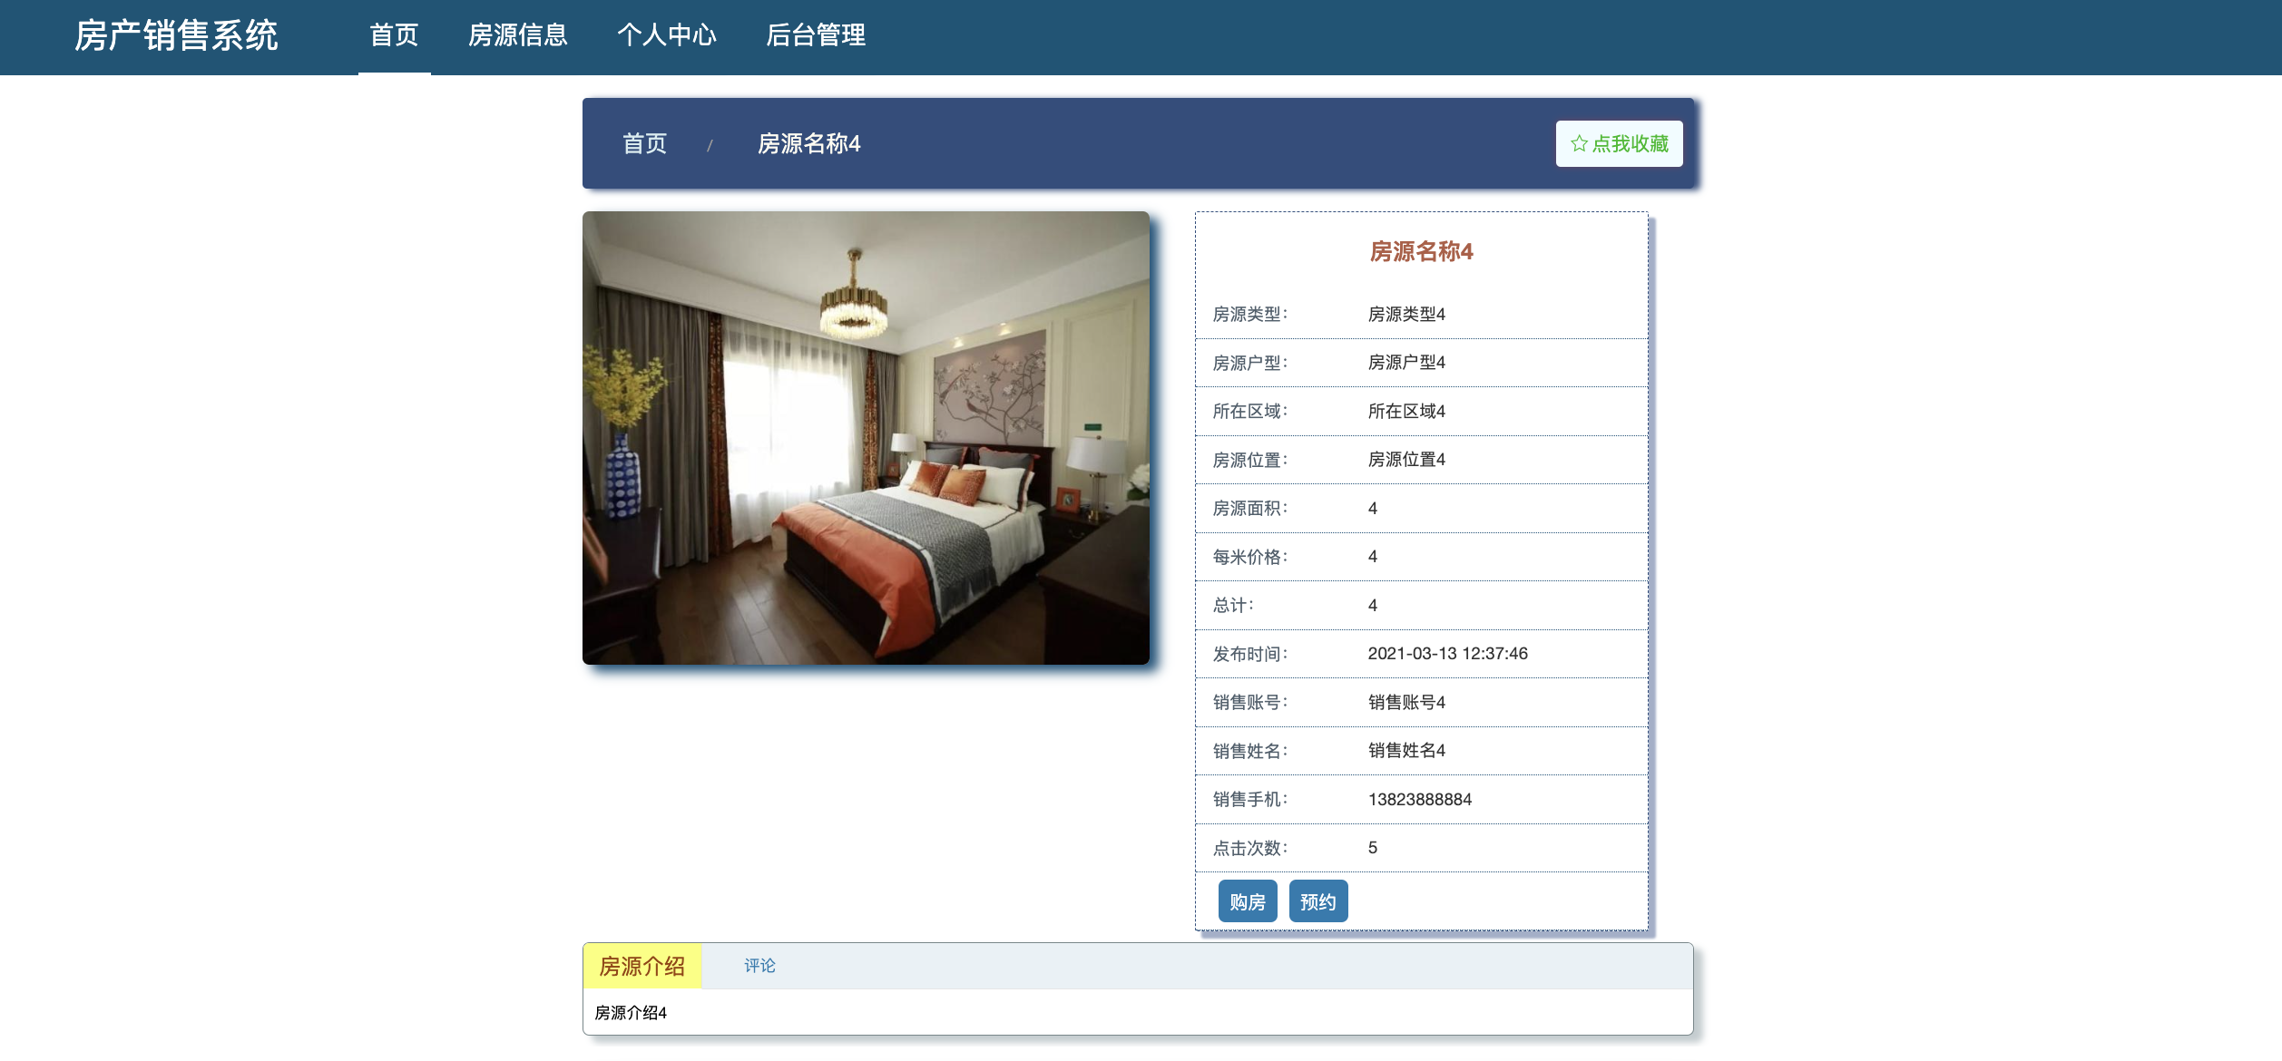Select the 房源介绍 tab
Image resolution: width=2282 pixels, height=1061 pixels.
point(642,966)
